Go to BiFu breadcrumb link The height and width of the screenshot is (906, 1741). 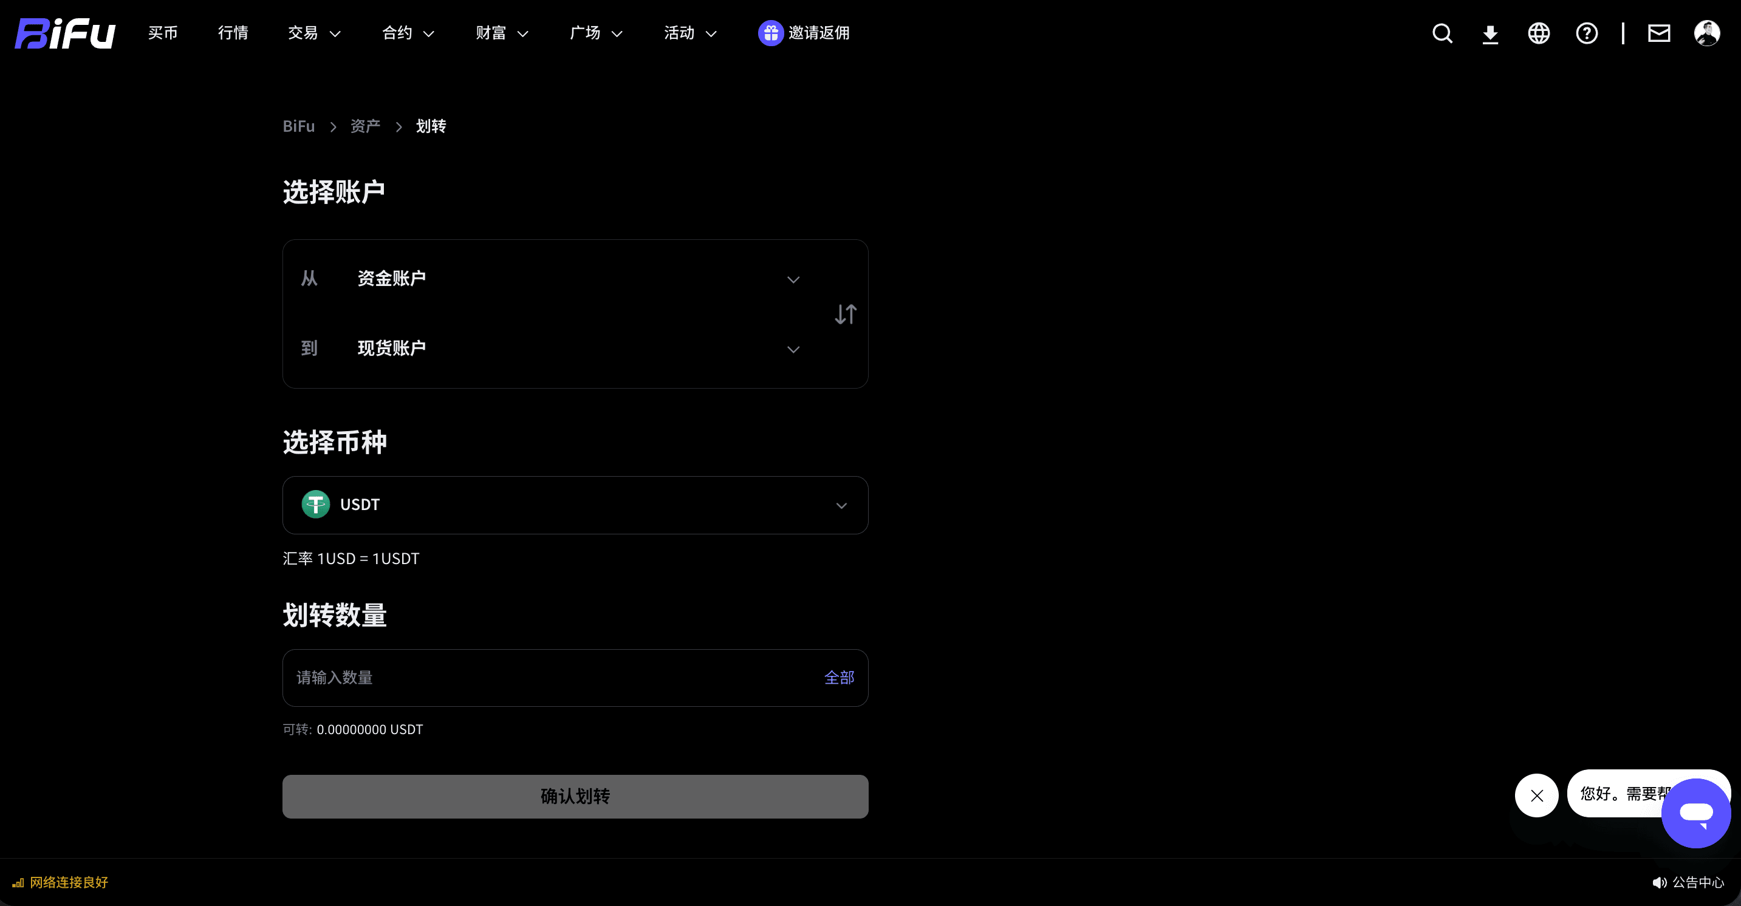click(x=299, y=126)
